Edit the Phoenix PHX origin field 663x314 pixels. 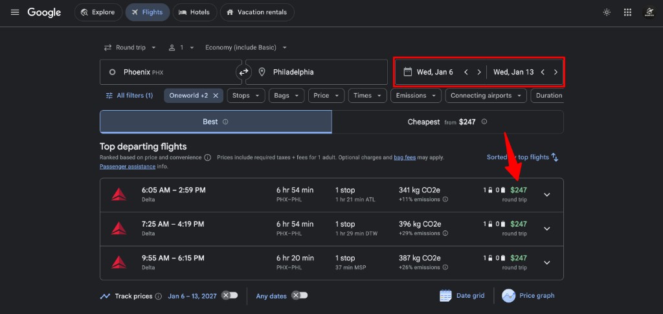(171, 72)
